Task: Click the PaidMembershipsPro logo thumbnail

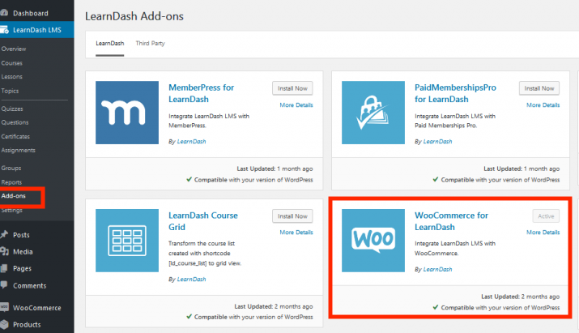Action: pyautogui.click(x=373, y=113)
